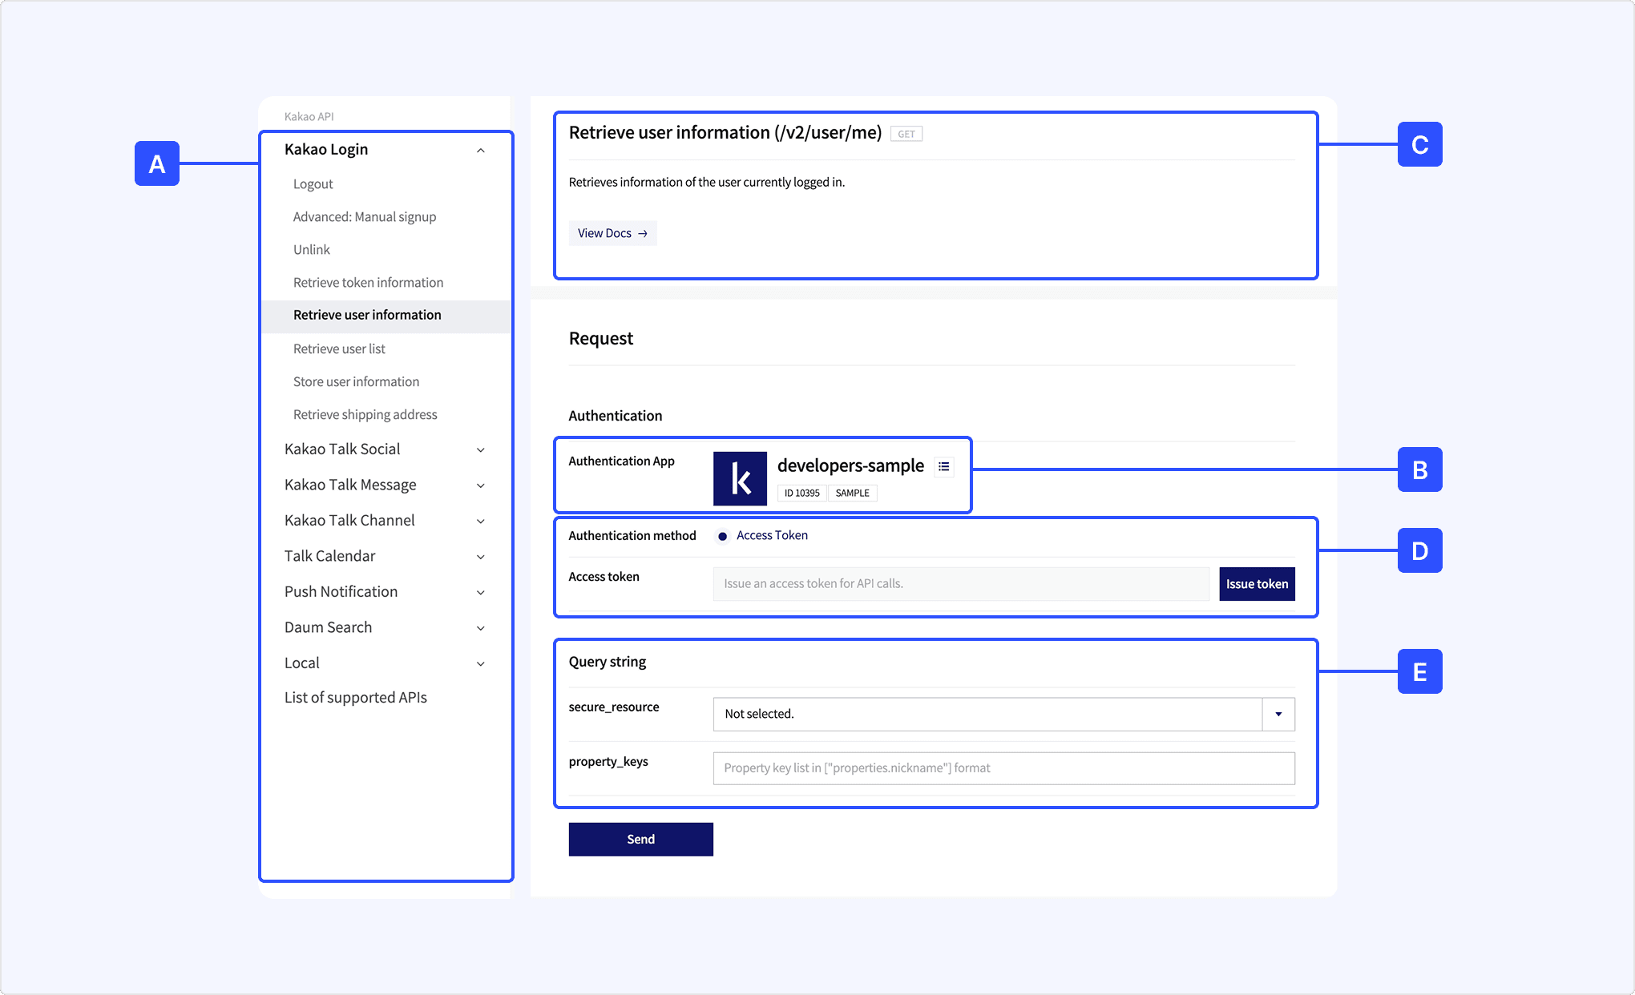Click the Issue token button
This screenshot has height=995, width=1635.
point(1257,584)
